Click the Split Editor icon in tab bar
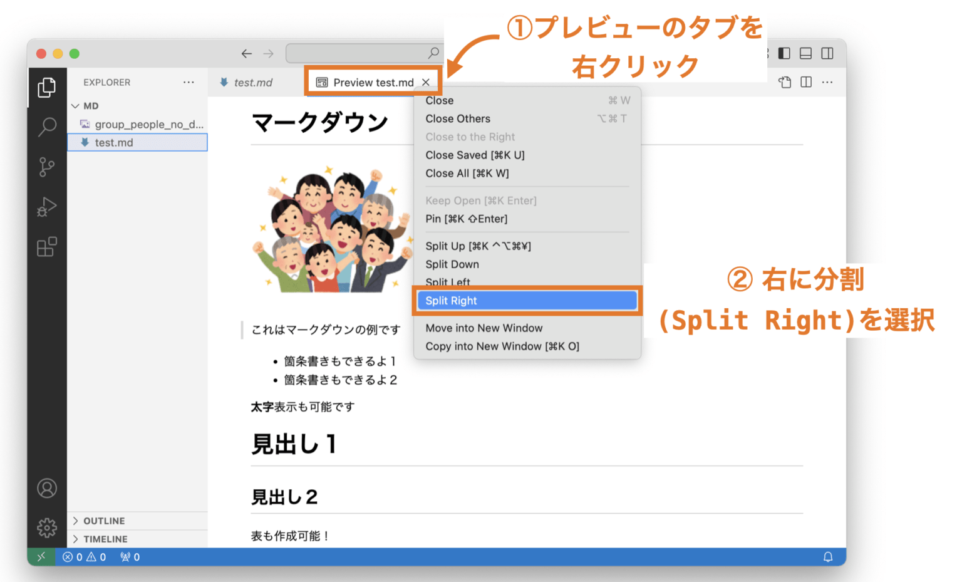Viewport: 962px width, 582px height. point(805,81)
